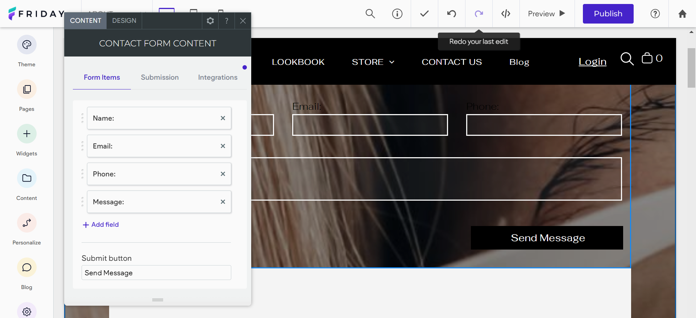Click the Submit button text field
Image resolution: width=696 pixels, height=318 pixels.
156,273
